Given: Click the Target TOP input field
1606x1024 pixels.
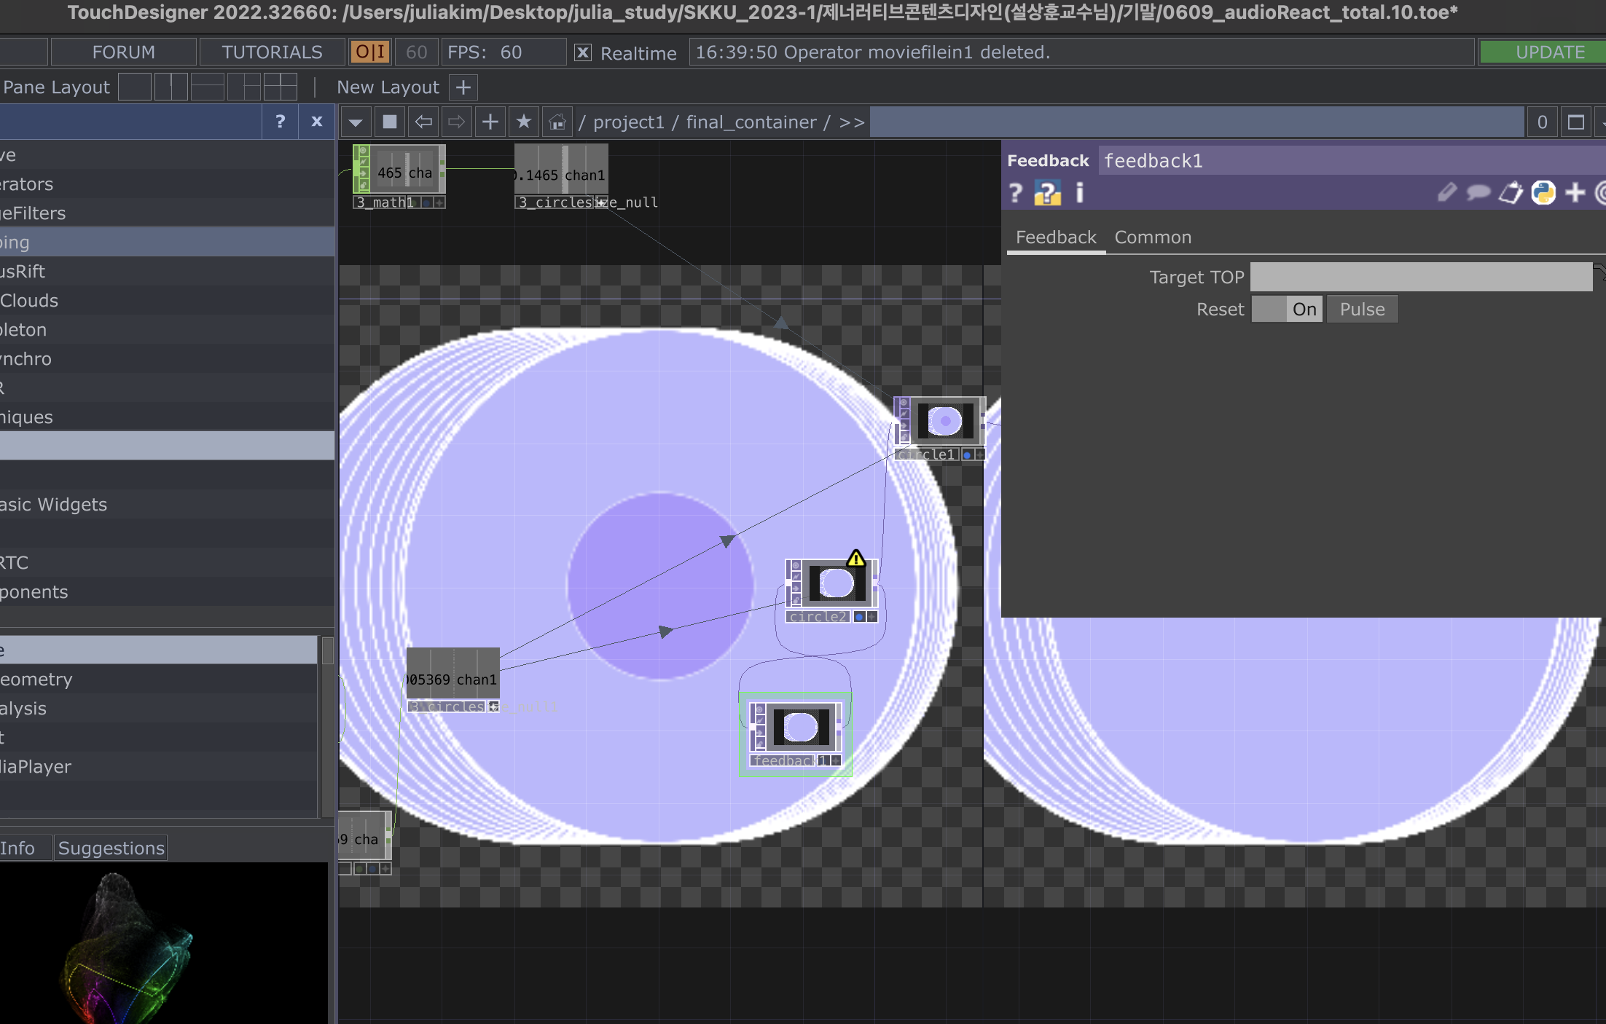Looking at the screenshot, I should pyautogui.click(x=1421, y=277).
